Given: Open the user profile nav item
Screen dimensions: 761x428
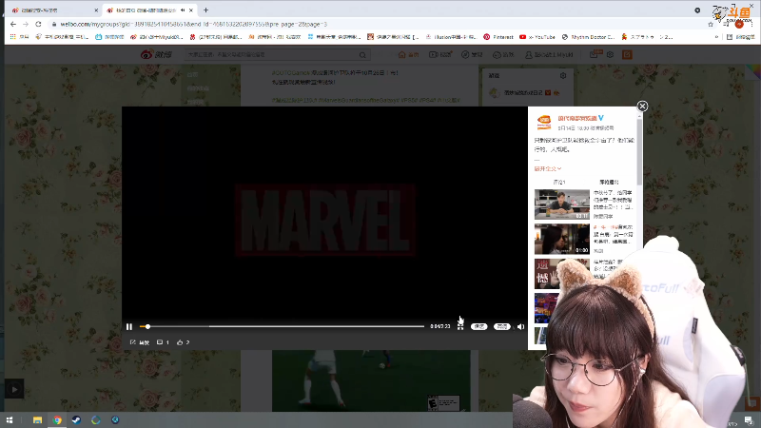Looking at the screenshot, I should (x=549, y=55).
